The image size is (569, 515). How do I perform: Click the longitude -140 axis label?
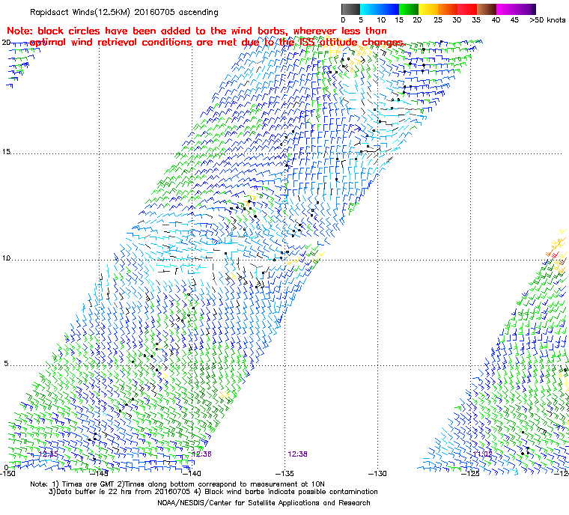click(192, 474)
